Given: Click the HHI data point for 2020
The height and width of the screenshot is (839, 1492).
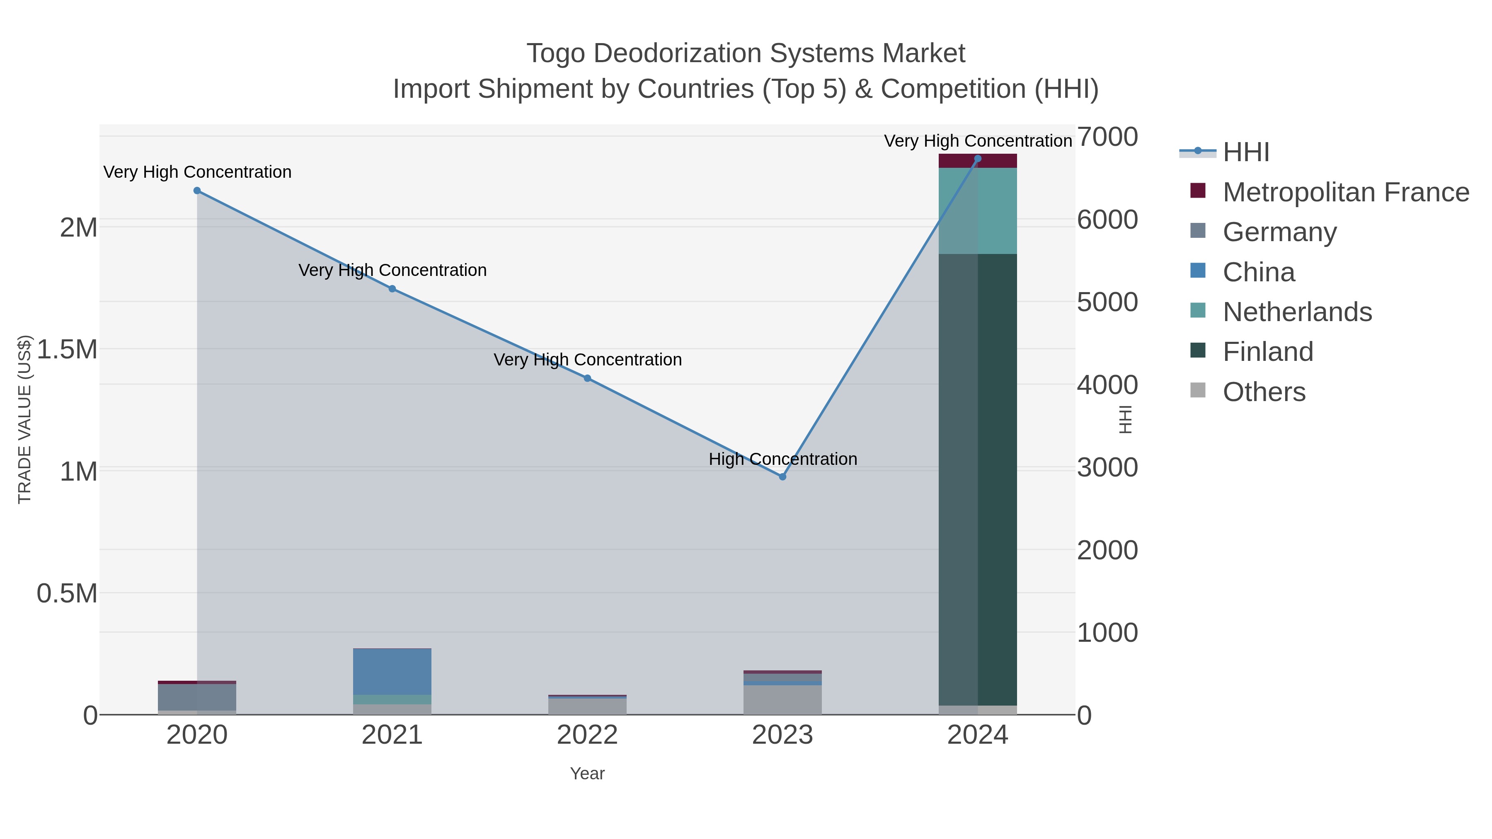Looking at the screenshot, I should point(197,191).
